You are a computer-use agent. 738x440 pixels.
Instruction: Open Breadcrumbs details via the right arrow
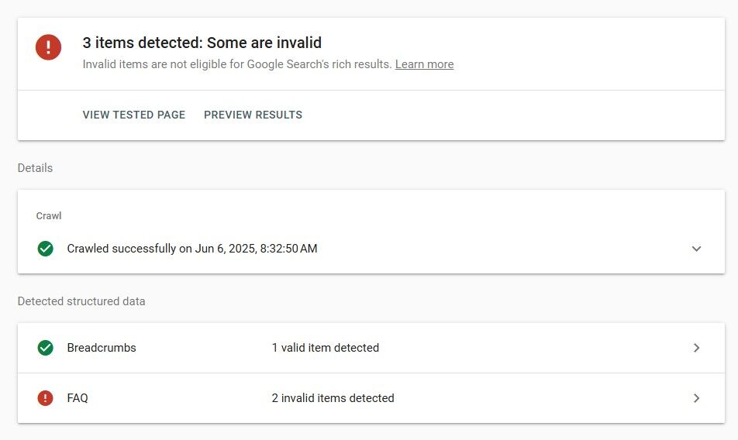pos(696,348)
